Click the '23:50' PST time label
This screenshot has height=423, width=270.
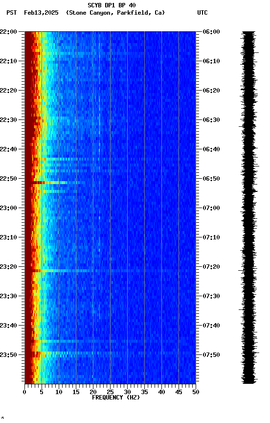coord(8,355)
